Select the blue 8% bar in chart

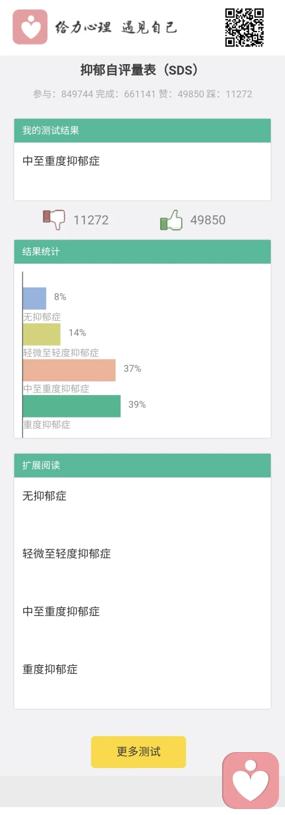pyautogui.click(x=34, y=298)
